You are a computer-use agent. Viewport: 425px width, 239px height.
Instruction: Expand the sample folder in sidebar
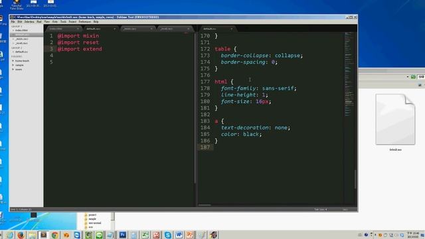tap(13, 65)
